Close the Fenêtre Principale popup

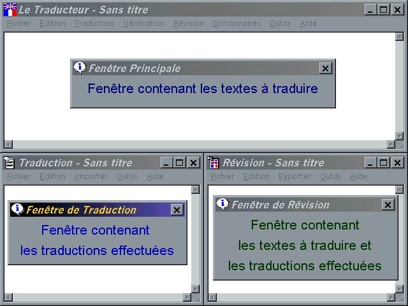(x=326, y=68)
